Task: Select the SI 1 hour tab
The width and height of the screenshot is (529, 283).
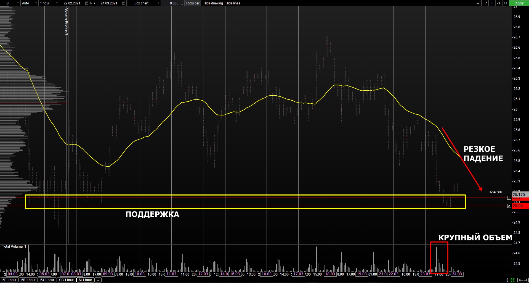Action: [85, 280]
